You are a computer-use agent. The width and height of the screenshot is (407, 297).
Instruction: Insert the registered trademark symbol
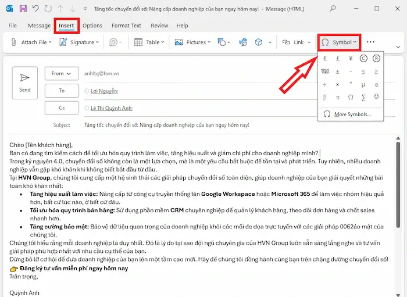(x=377, y=58)
